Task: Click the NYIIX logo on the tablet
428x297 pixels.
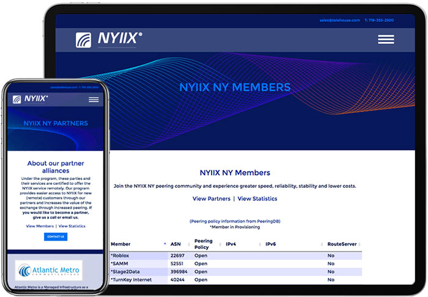Action: pyautogui.click(x=109, y=40)
